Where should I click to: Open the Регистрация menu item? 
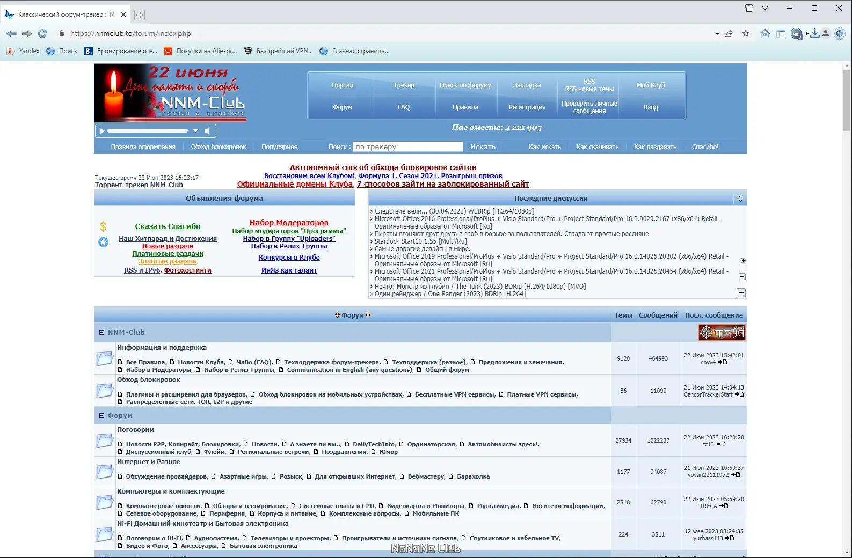(527, 107)
